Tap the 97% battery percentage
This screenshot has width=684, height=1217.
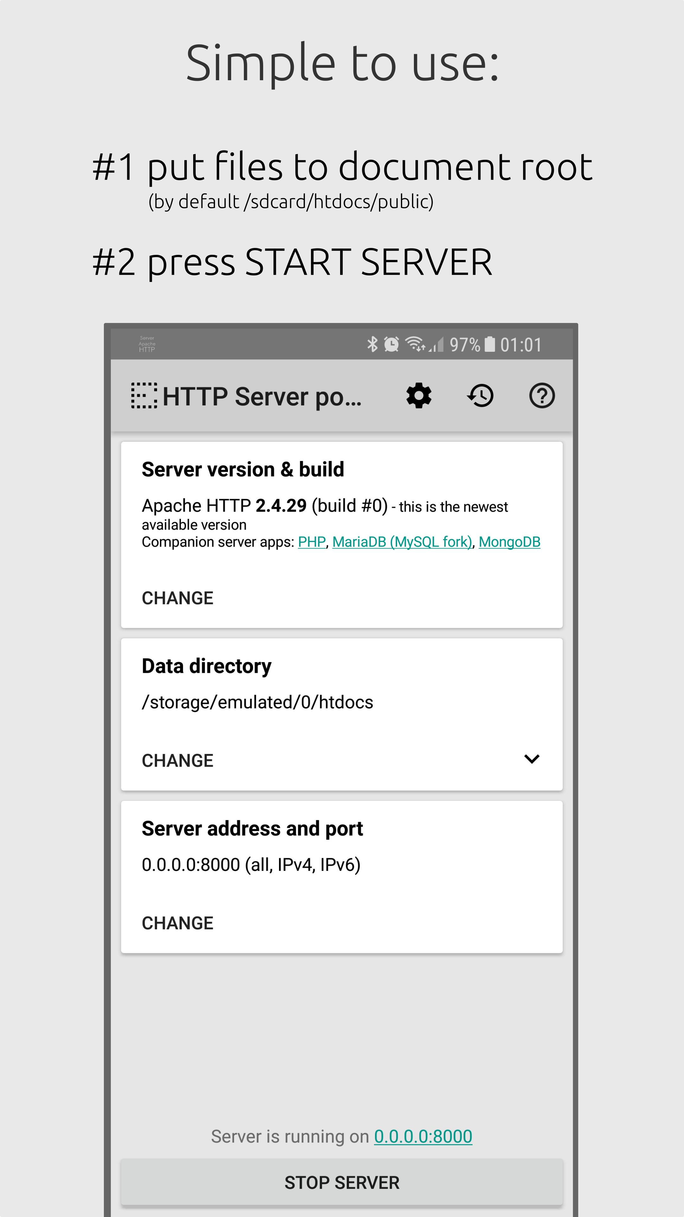[x=465, y=345]
